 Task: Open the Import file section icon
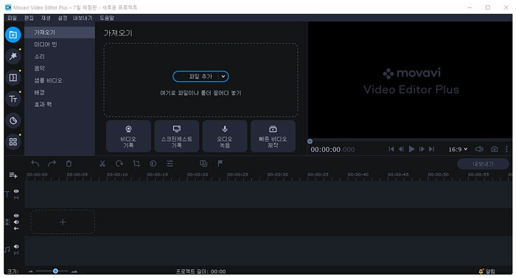coord(13,35)
